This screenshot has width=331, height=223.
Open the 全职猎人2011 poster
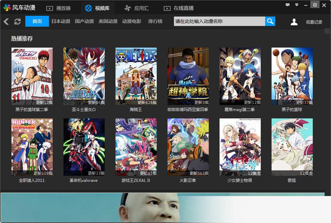click(32, 147)
